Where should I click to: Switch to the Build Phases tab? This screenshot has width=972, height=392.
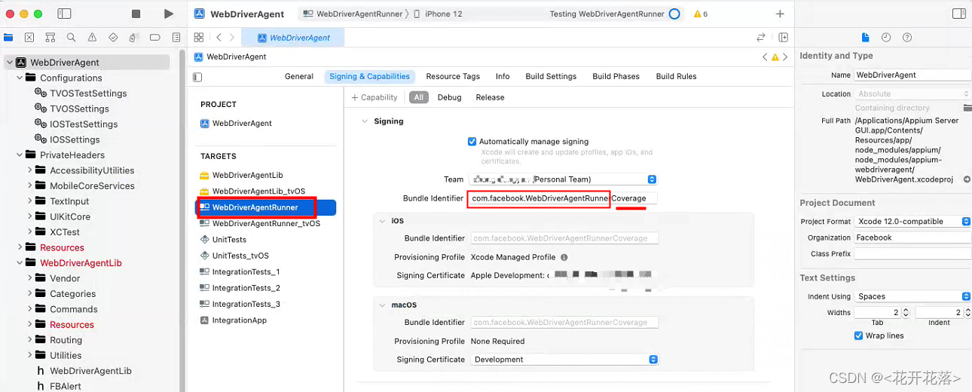pyautogui.click(x=616, y=76)
